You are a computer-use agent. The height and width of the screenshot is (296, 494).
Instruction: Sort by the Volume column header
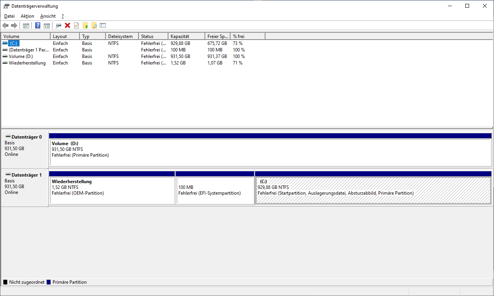[26, 36]
